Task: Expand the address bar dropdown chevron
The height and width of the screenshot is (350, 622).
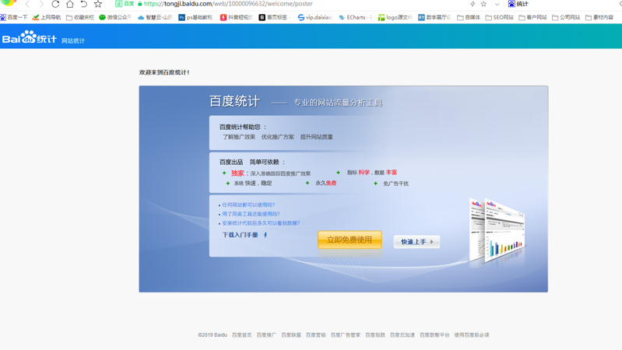Action: click(x=497, y=5)
